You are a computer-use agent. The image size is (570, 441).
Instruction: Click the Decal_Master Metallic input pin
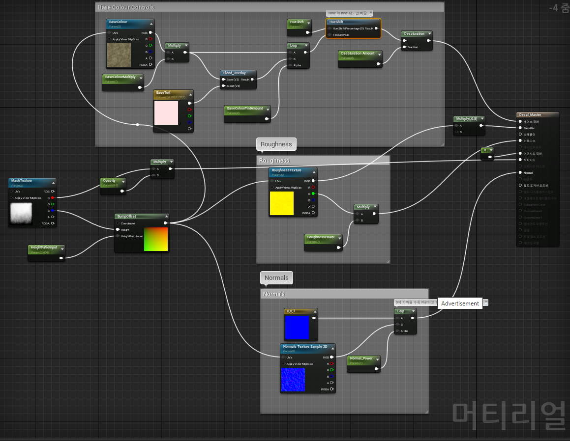click(x=520, y=128)
